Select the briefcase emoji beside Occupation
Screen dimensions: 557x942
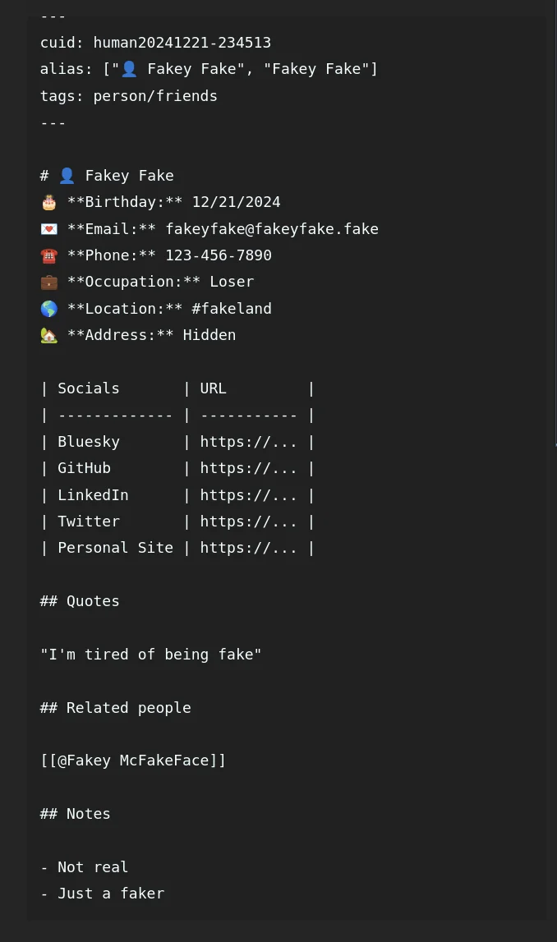click(49, 282)
